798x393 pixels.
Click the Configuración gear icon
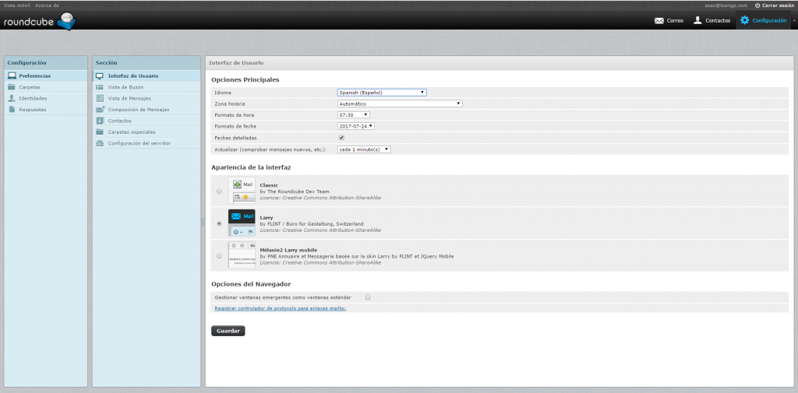[x=744, y=20]
